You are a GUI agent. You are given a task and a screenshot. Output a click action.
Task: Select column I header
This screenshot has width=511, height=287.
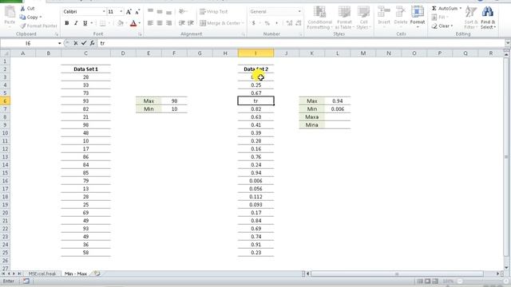[x=255, y=53]
